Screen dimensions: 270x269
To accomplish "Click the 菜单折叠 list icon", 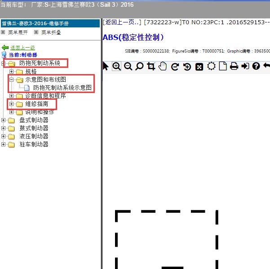I will point(36,32).
